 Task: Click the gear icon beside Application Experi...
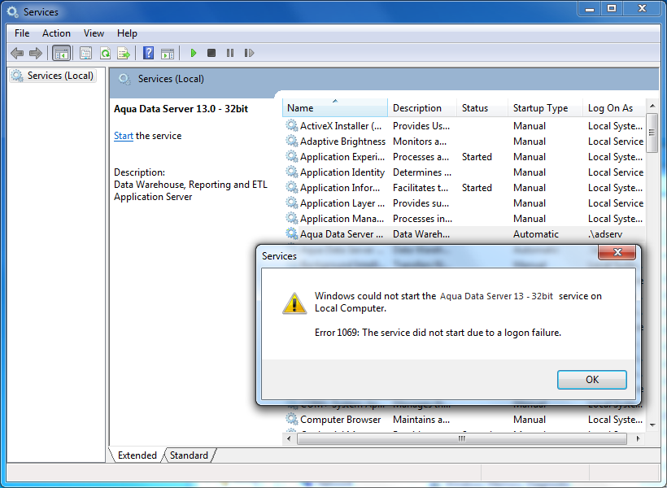[x=291, y=157]
